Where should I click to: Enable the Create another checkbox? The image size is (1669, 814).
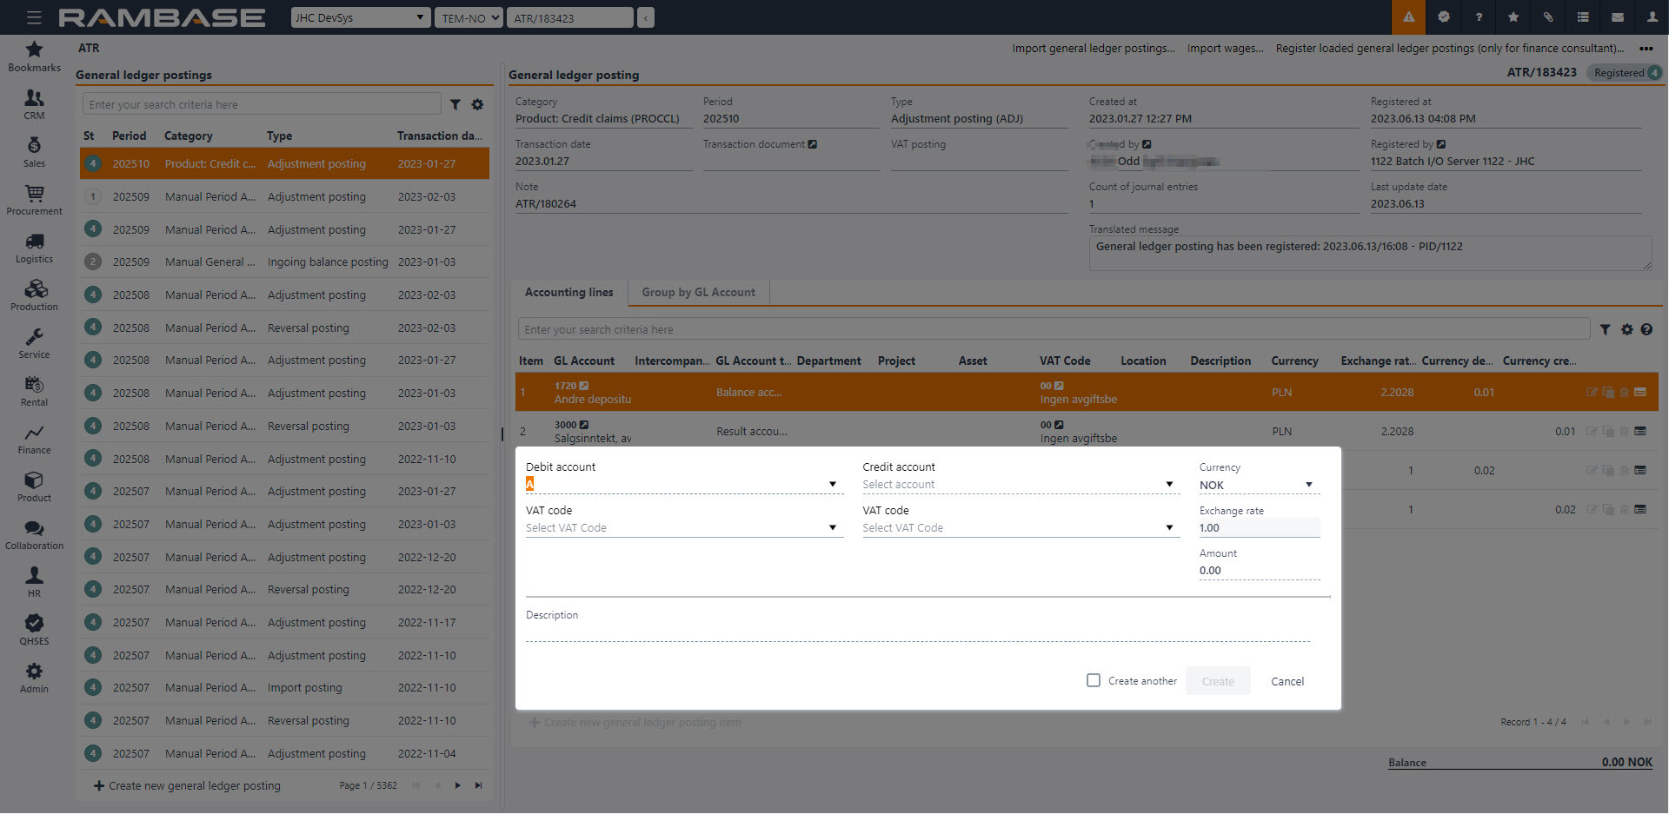(1094, 681)
